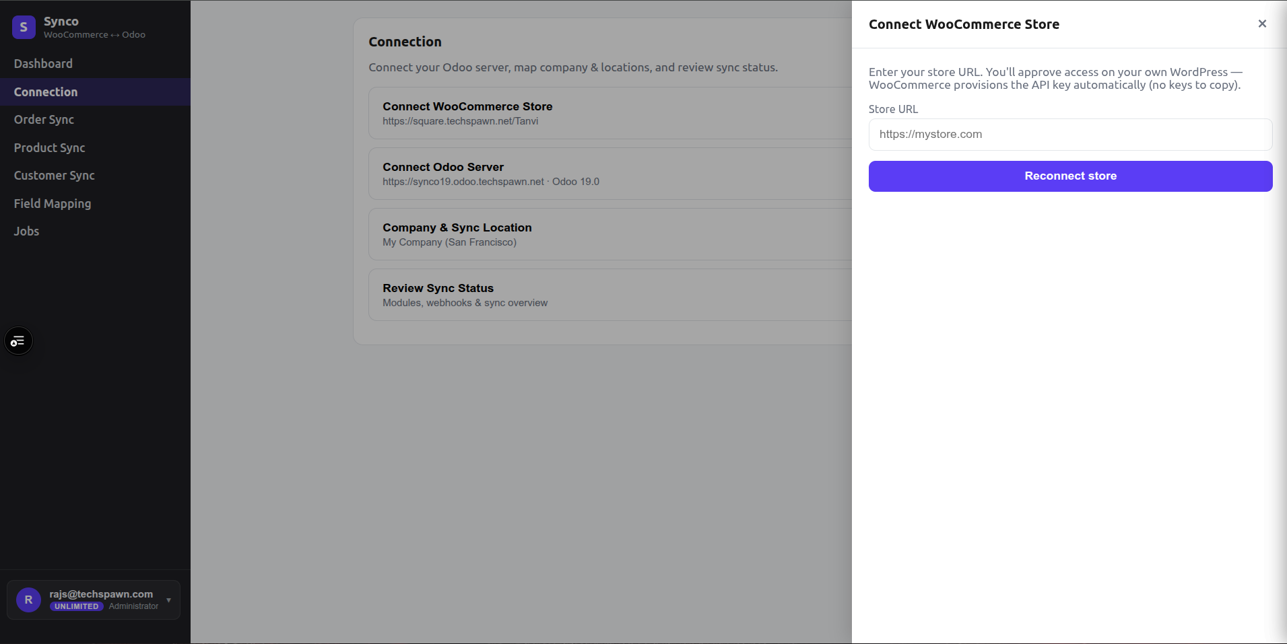The image size is (1287, 644).
Task: Click the Synco logo icon
Action: coord(24,27)
